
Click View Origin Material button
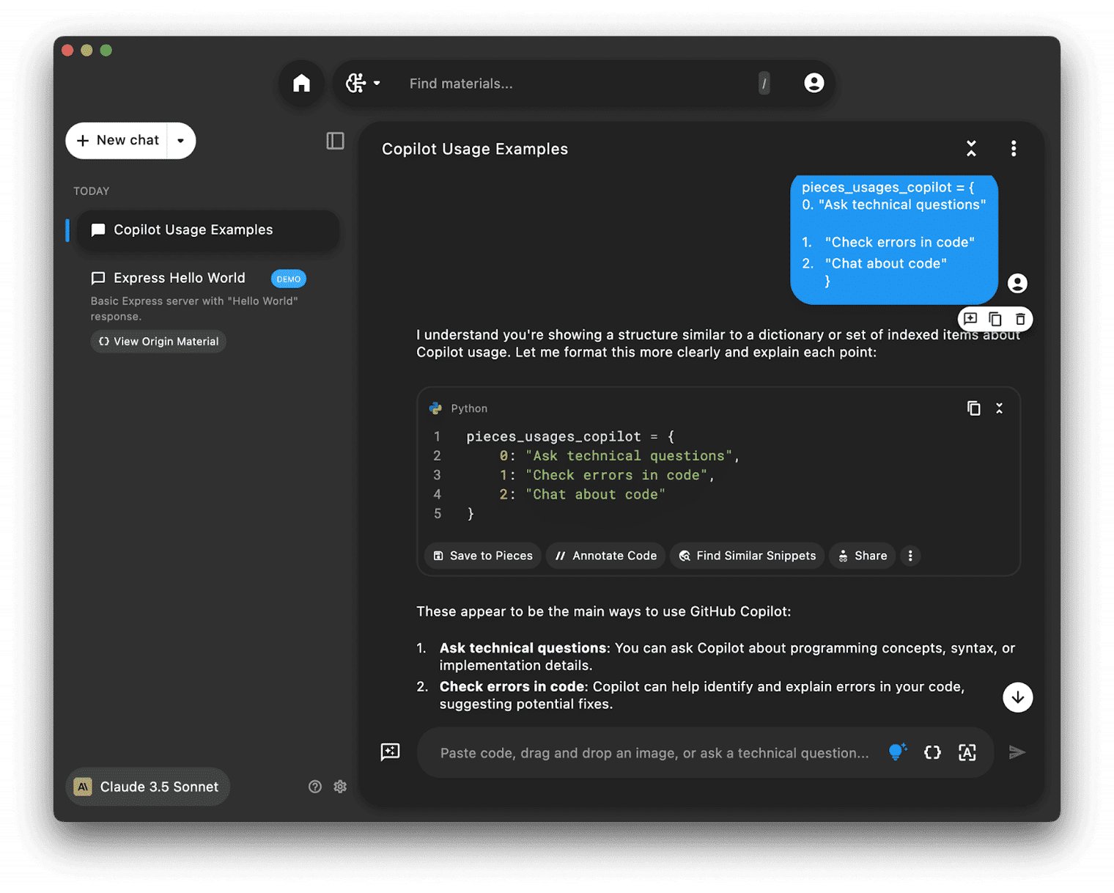(x=158, y=342)
